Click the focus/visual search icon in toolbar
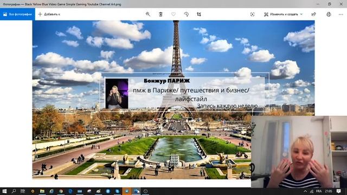347x195 pixels. point(252,14)
